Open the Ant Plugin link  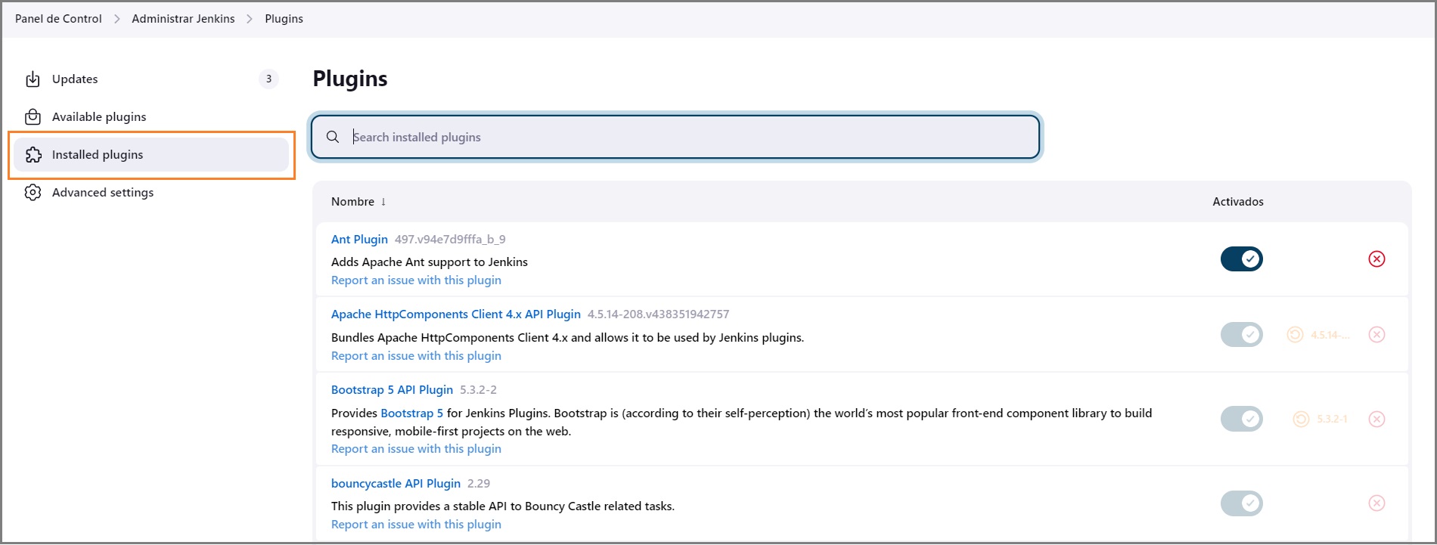point(359,240)
